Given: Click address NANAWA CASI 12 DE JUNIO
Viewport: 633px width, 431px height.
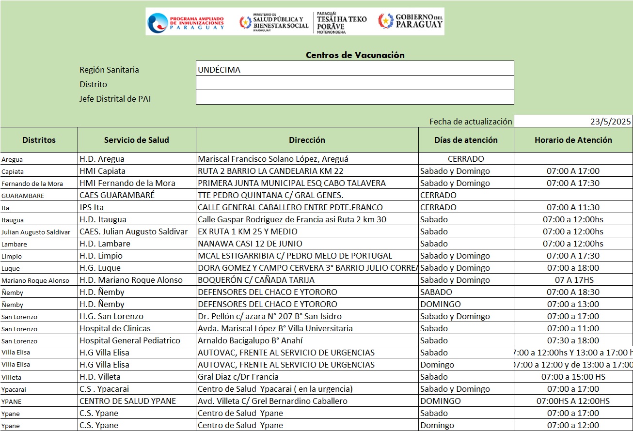Looking at the screenshot, I should pos(250,244).
